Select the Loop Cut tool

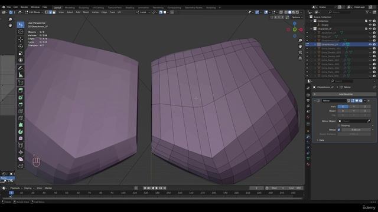[21, 111]
